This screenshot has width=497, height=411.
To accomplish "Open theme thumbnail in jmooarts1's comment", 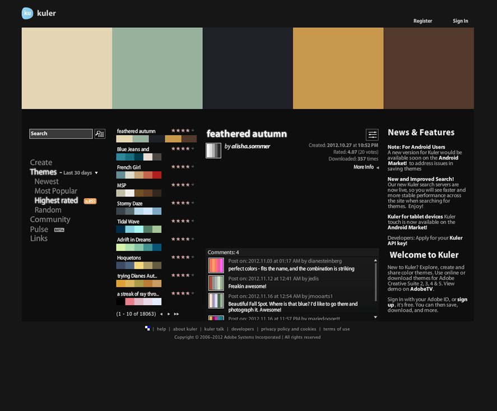I will [x=216, y=301].
